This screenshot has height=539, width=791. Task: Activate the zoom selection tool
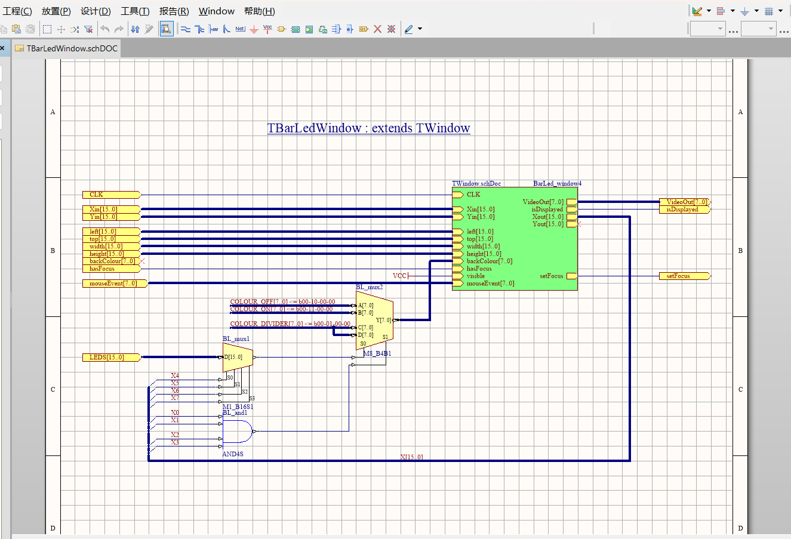coord(166,28)
